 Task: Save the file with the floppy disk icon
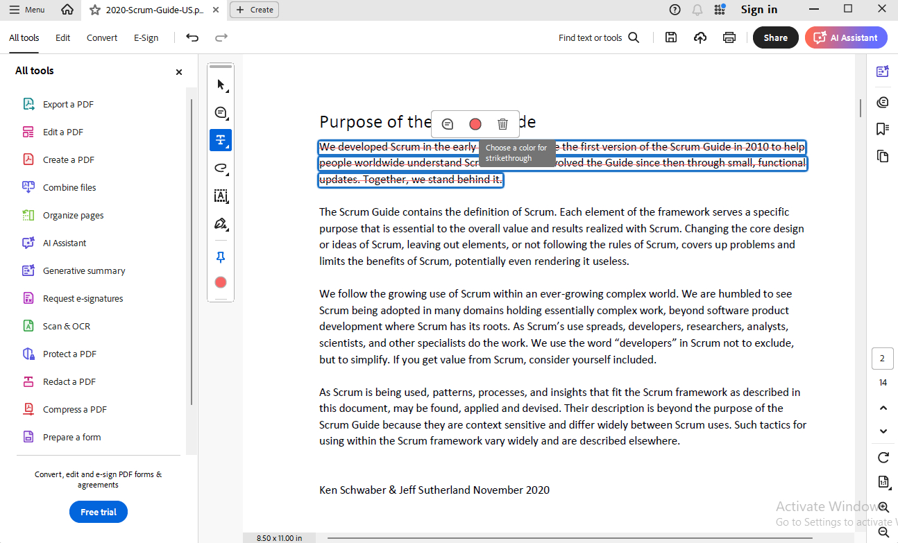[670, 38]
